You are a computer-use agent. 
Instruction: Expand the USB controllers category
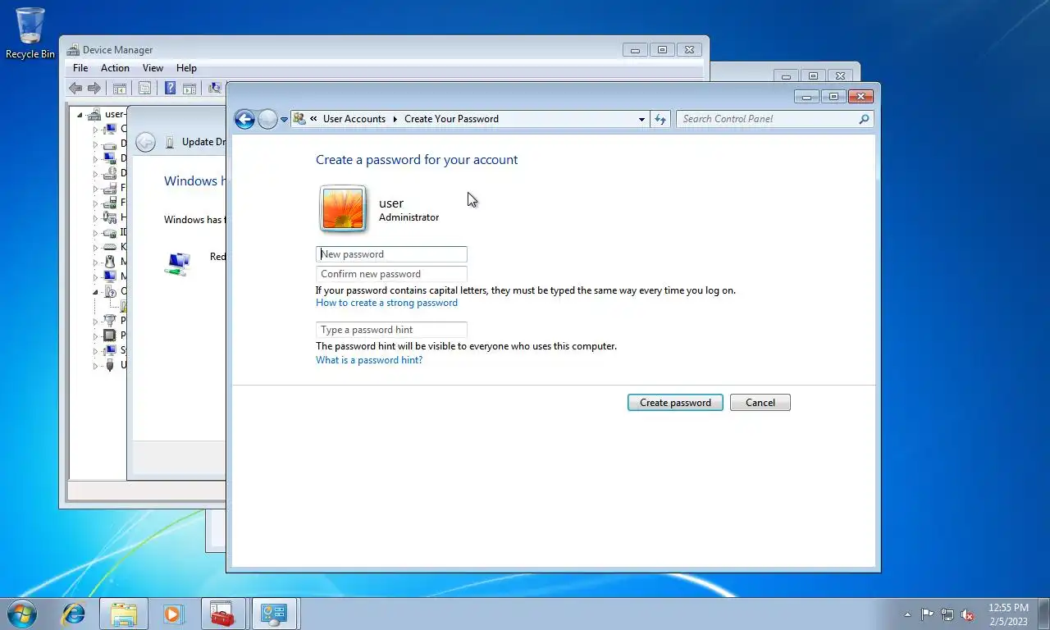coord(95,365)
